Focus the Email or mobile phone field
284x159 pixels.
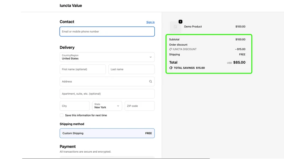107,31
